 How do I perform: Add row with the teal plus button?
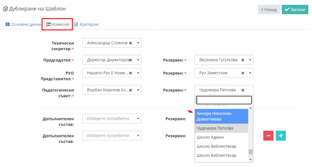point(281,135)
